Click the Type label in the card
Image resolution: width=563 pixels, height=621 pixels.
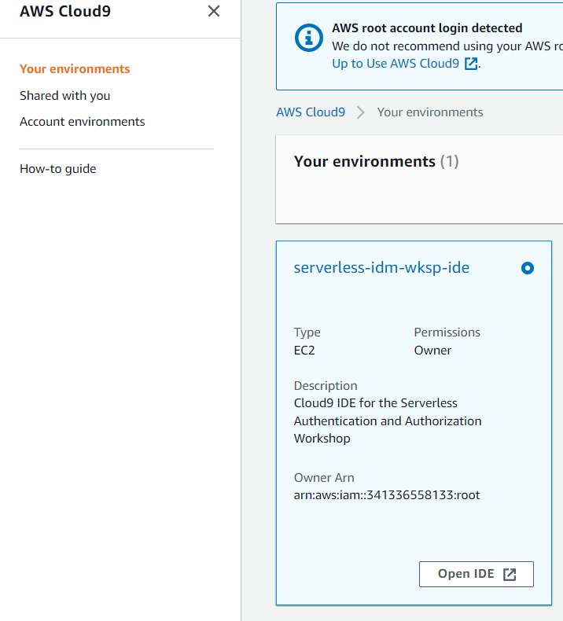coord(307,333)
